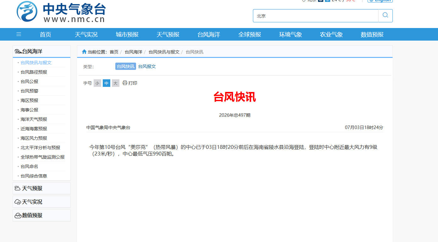Open 台风预警 in the sidebar

click(x=30, y=91)
